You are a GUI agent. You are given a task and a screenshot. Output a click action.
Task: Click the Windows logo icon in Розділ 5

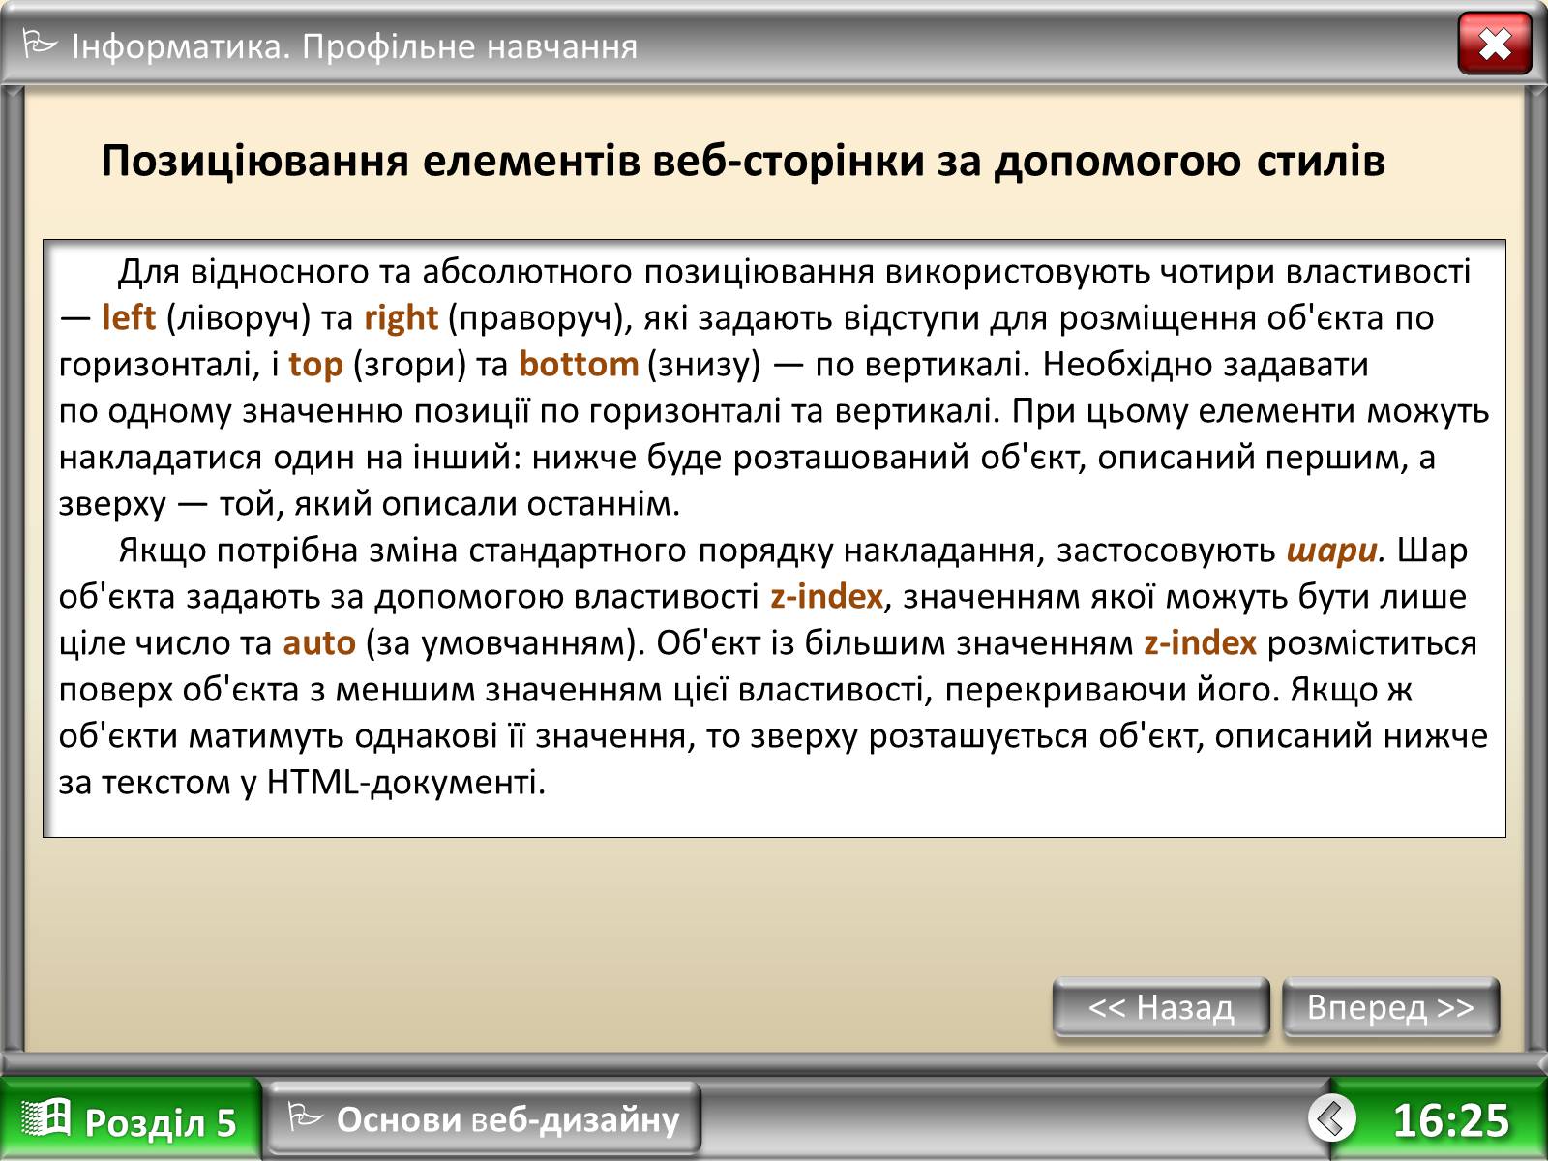(46, 1117)
